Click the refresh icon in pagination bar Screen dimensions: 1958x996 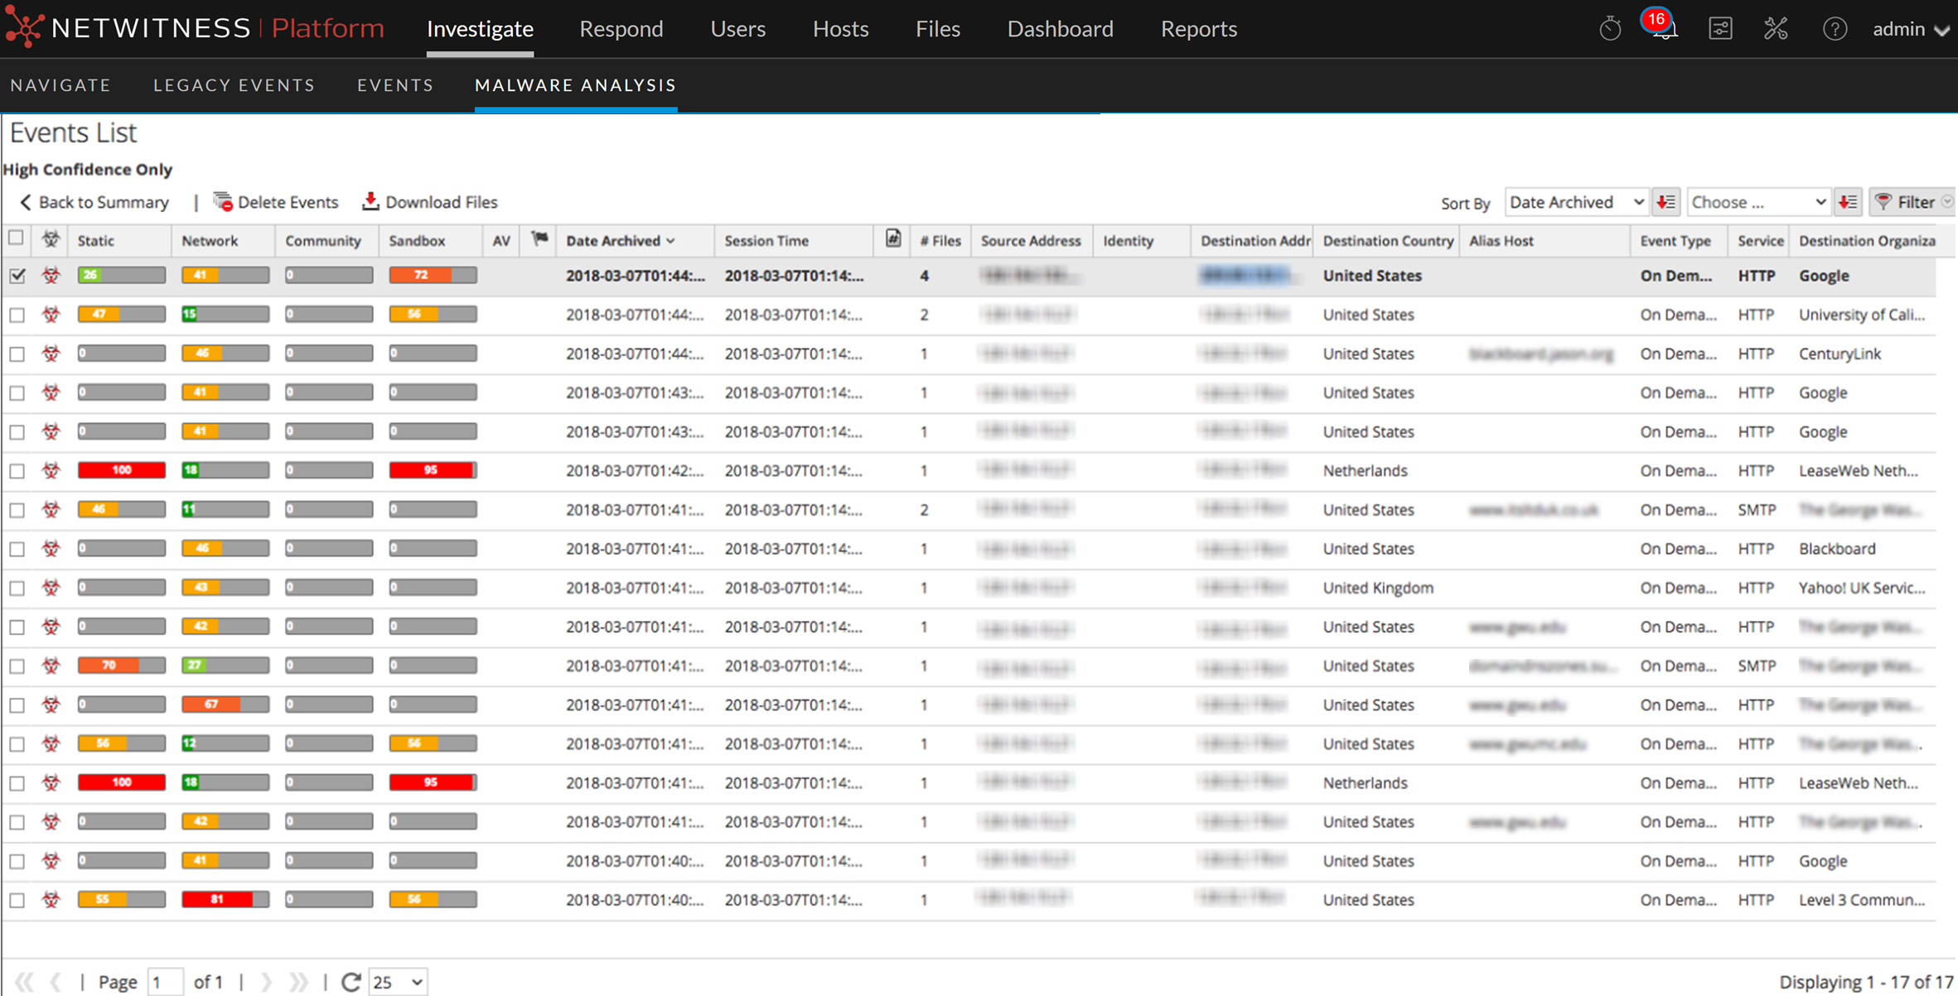(x=351, y=982)
